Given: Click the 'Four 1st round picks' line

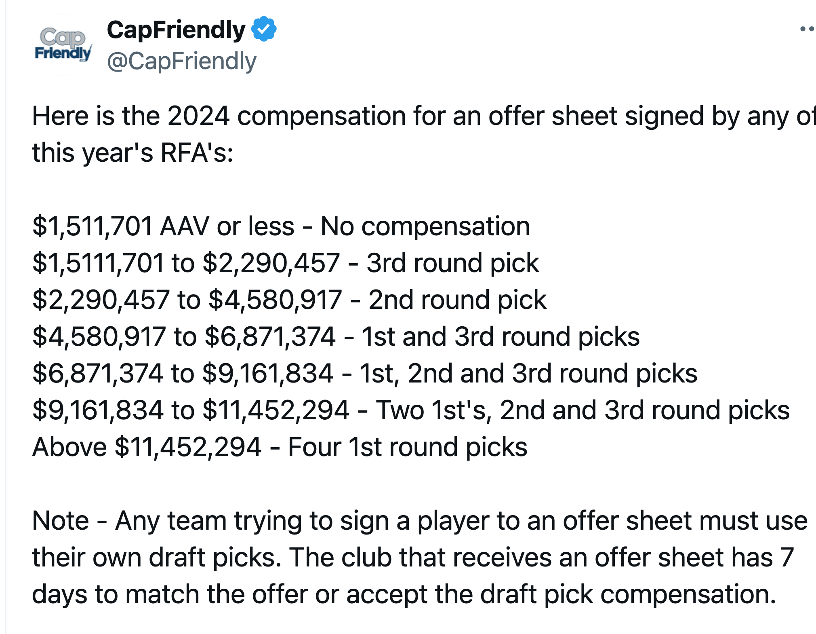Looking at the screenshot, I should point(280,447).
